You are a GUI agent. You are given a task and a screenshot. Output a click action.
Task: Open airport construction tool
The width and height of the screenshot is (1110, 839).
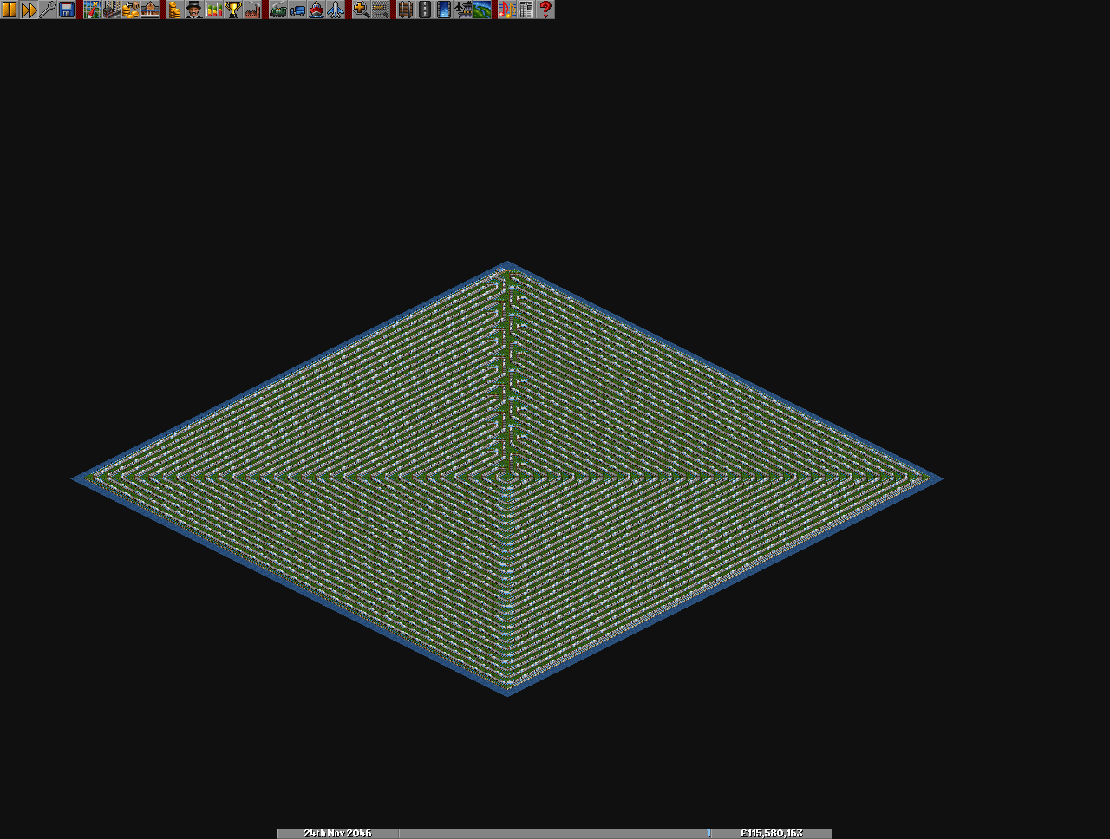tap(463, 10)
